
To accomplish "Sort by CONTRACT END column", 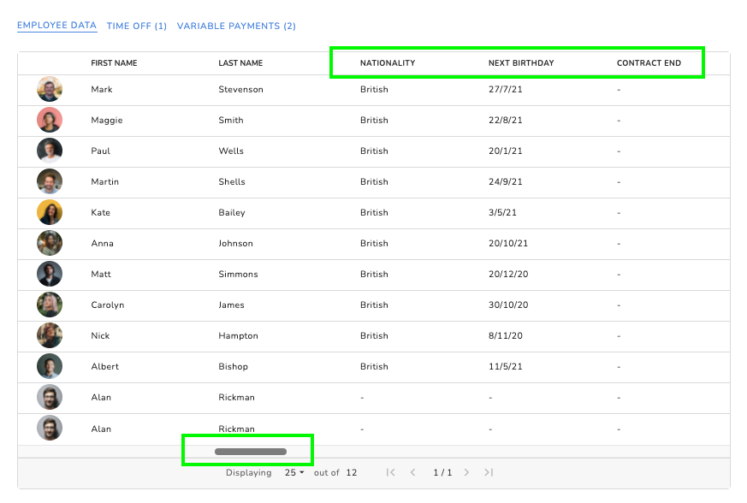I will 649,62.
